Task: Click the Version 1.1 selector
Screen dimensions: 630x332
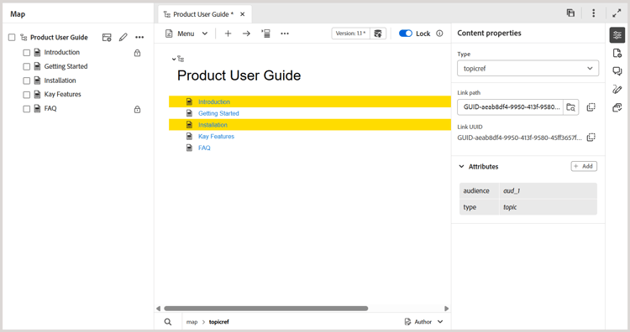Action: point(350,34)
